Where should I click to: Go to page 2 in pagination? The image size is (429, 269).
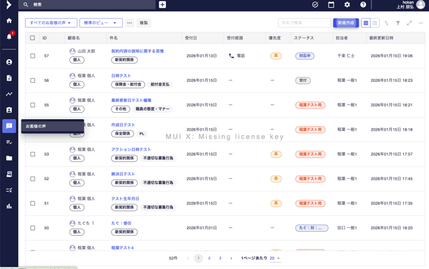point(209,258)
